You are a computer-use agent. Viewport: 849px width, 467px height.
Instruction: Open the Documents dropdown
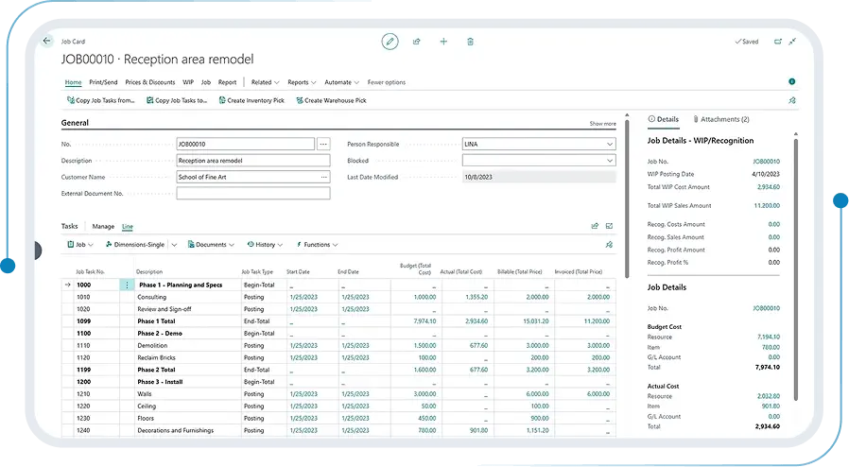[x=211, y=245]
